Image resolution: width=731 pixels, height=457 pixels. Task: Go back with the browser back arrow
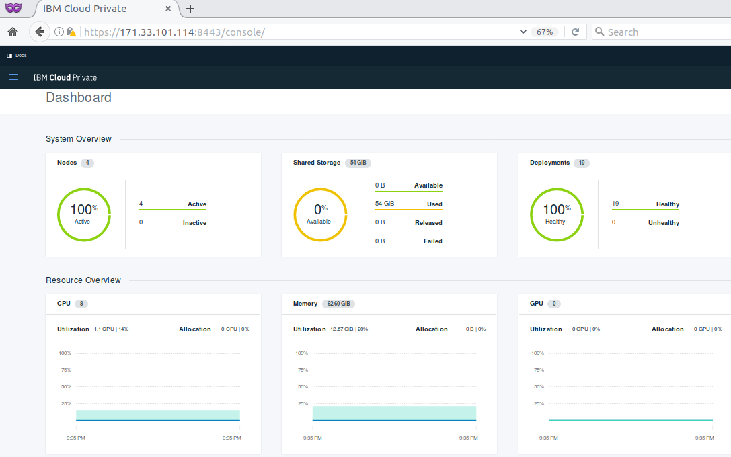tap(40, 32)
